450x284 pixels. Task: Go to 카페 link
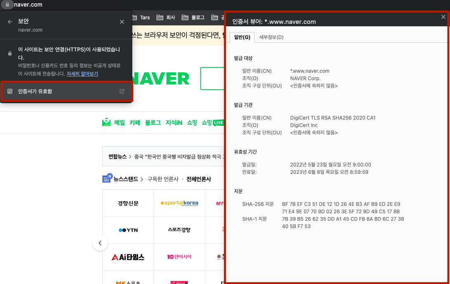[135, 123]
